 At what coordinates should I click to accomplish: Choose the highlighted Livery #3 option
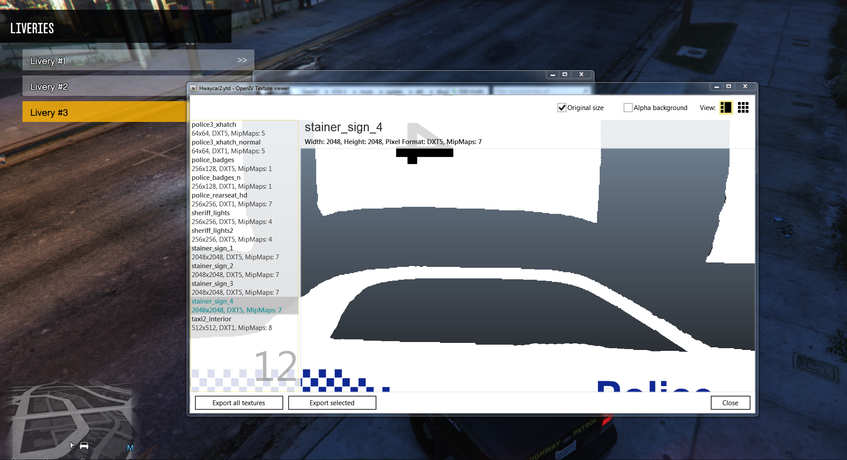pyautogui.click(x=105, y=112)
